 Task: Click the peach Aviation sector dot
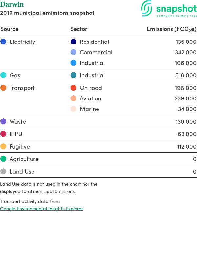coord(73,98)
